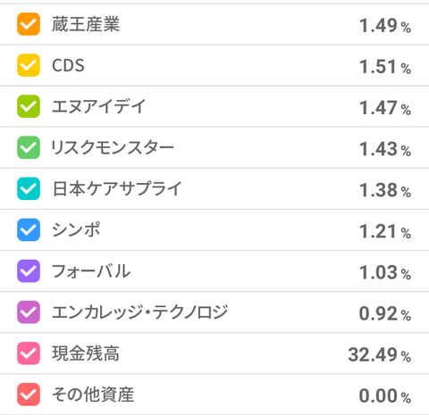
Task: Click the 32.49% cash balance value
Action: pos(380,354)
